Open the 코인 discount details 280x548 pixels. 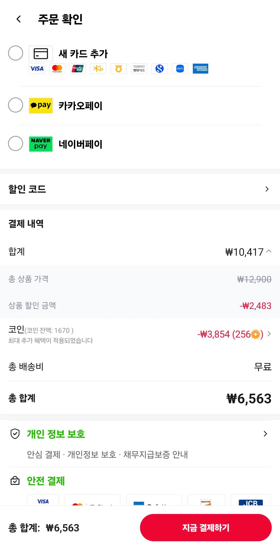pos(270,334)
